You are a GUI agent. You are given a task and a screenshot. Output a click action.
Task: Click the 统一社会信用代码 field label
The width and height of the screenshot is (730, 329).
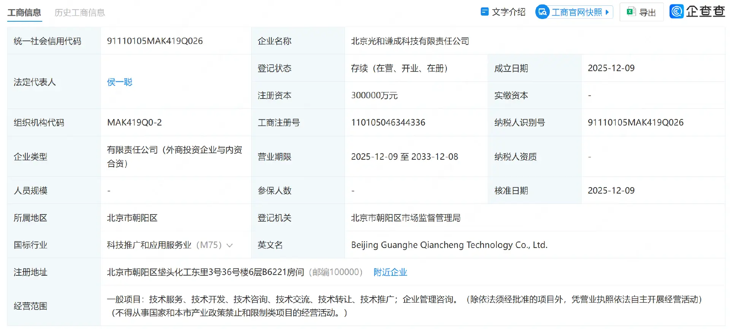pyautogui.click(x=48, y=41)
